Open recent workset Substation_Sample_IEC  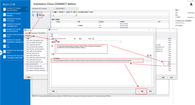[x=13, y=41]
